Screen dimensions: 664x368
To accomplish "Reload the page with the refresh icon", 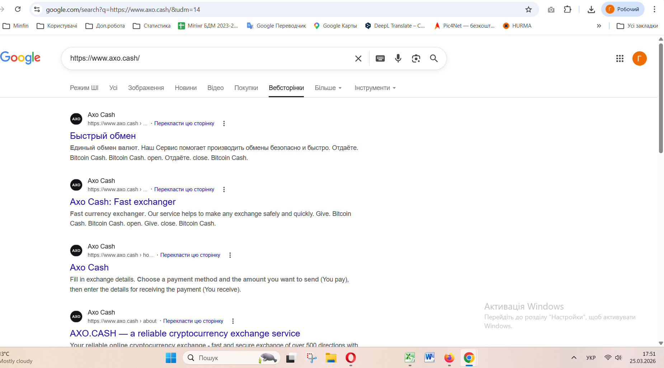I will (18, 9).
